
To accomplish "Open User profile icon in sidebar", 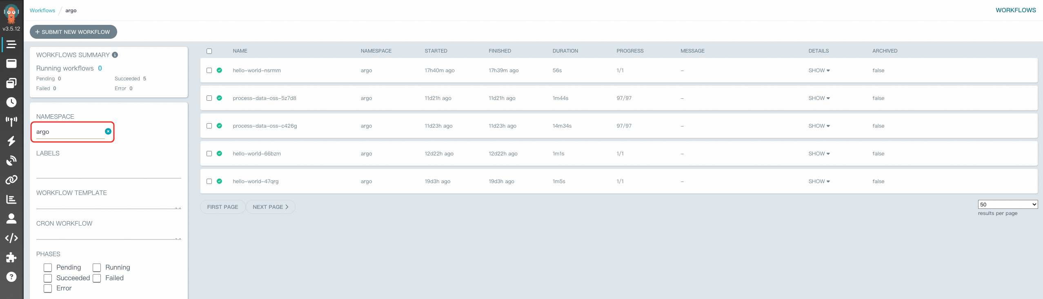I will (11, 219).
